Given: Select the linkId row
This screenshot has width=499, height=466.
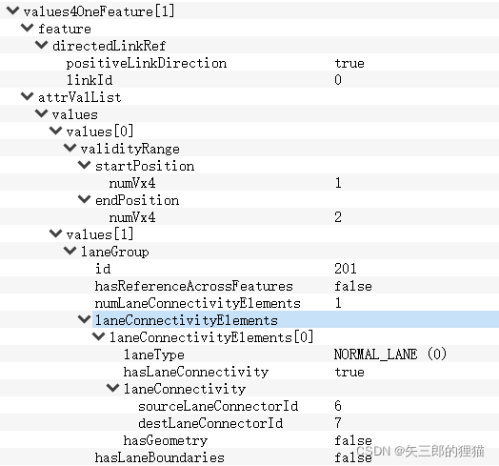Looking at the screenshot, I should [x=249, y=79].
